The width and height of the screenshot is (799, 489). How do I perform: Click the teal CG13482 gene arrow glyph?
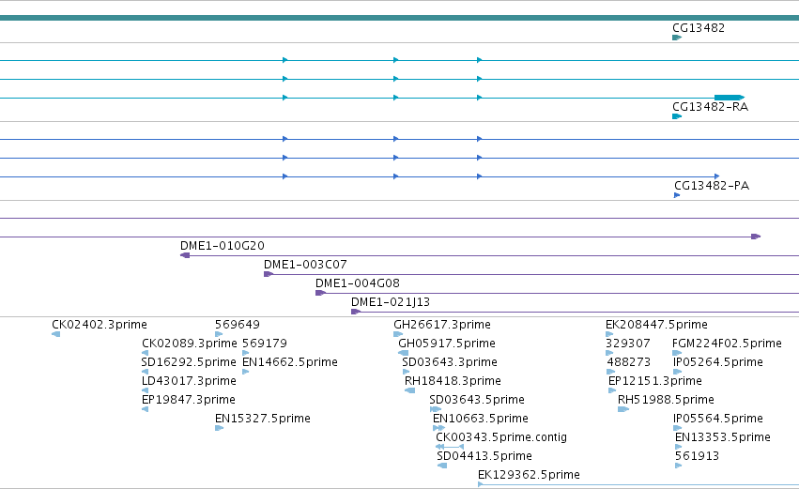tap(677, 38)
